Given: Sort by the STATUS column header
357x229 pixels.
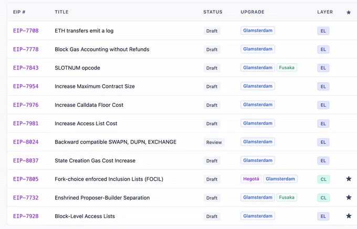Looking at the screenshot, I should 213,12.
